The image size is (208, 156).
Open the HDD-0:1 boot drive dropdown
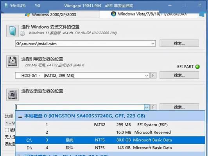pyautogui.click(x=146, y=75)
